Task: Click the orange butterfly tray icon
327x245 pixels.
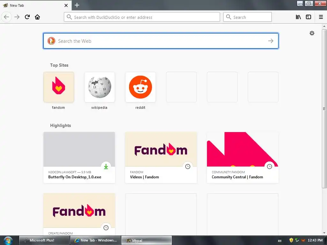Action: pos(303,241)
